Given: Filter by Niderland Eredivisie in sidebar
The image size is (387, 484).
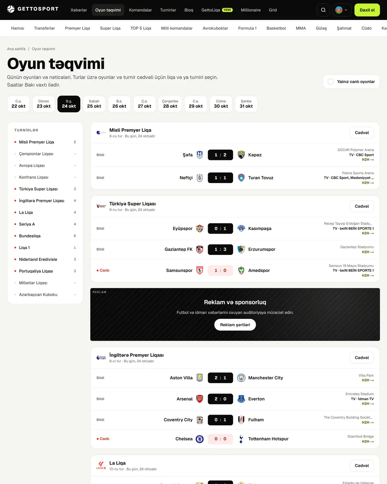Looking at the screenshot, I should pos(45,259).
